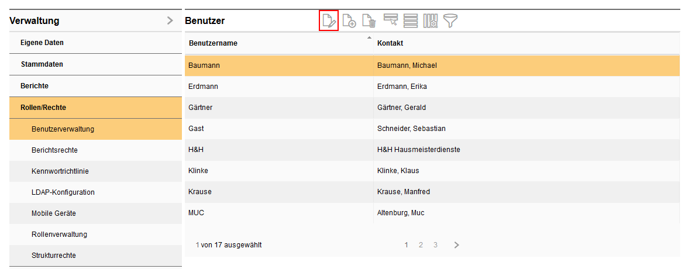Open Kennwortrichtlinie submenu entry

(x=60, y=171)
